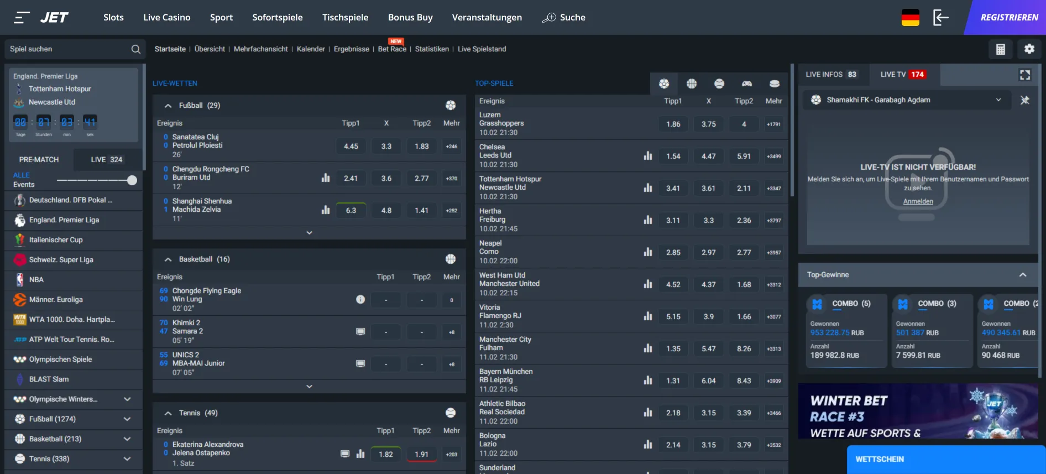
Task: Collapse the Tennis (49) live section
Action: pyautogui.click(x=168, y=413)
